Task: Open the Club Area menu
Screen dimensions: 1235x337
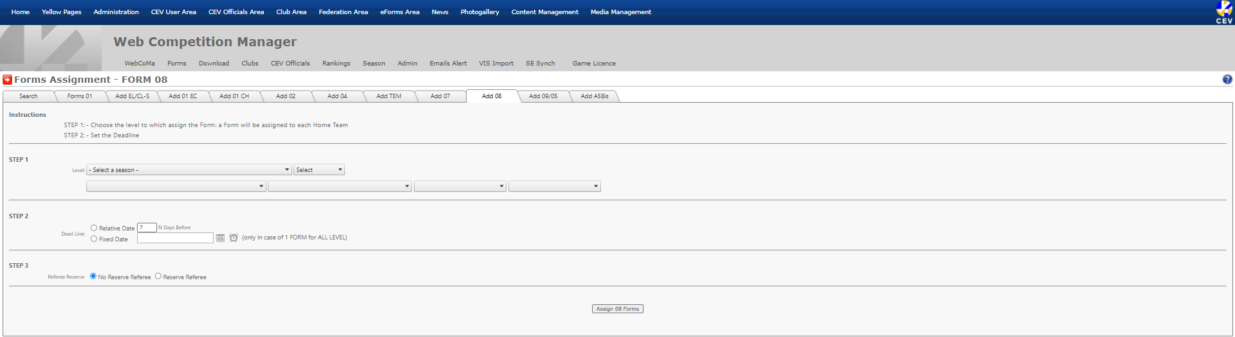Action: 292,12
